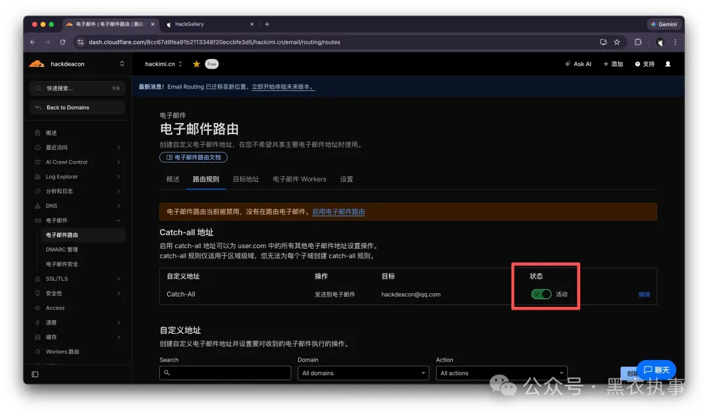Image resolution: width=708 pixels, height=415 pixels.
Task: Expand Log Explorer sidebar section
Action: click(x=77, y=176)
